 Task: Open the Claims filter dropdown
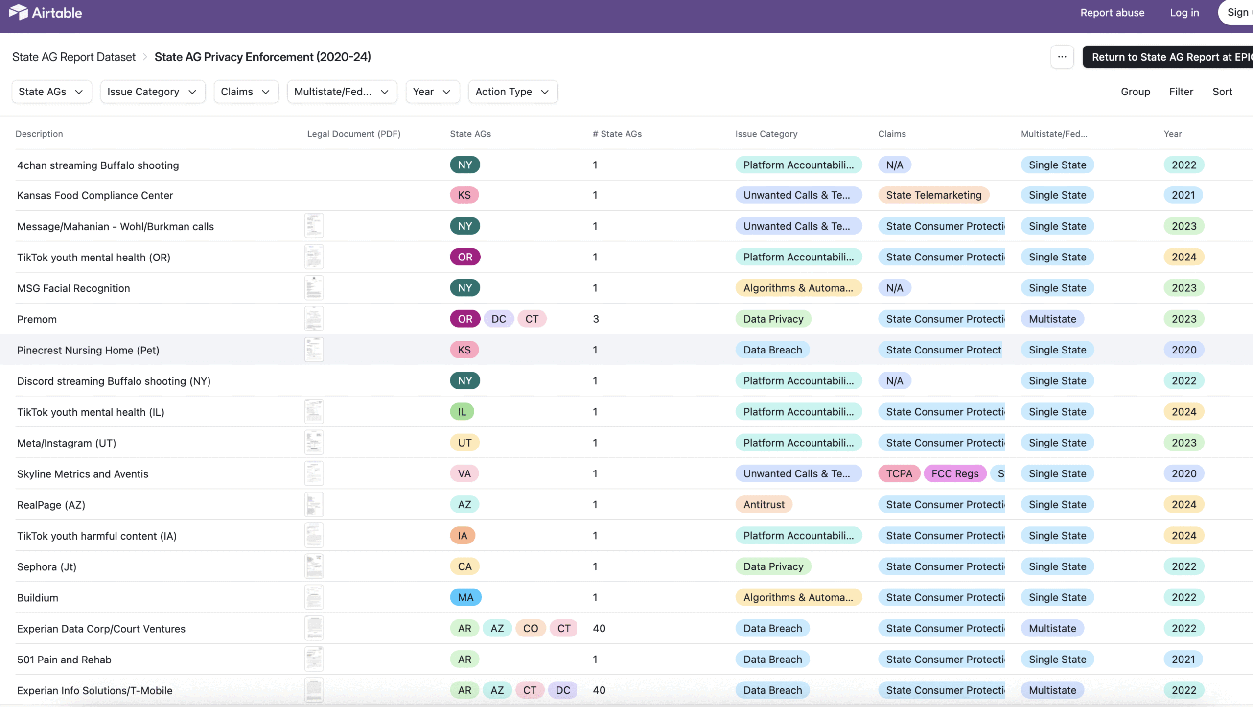coord(246,92)
